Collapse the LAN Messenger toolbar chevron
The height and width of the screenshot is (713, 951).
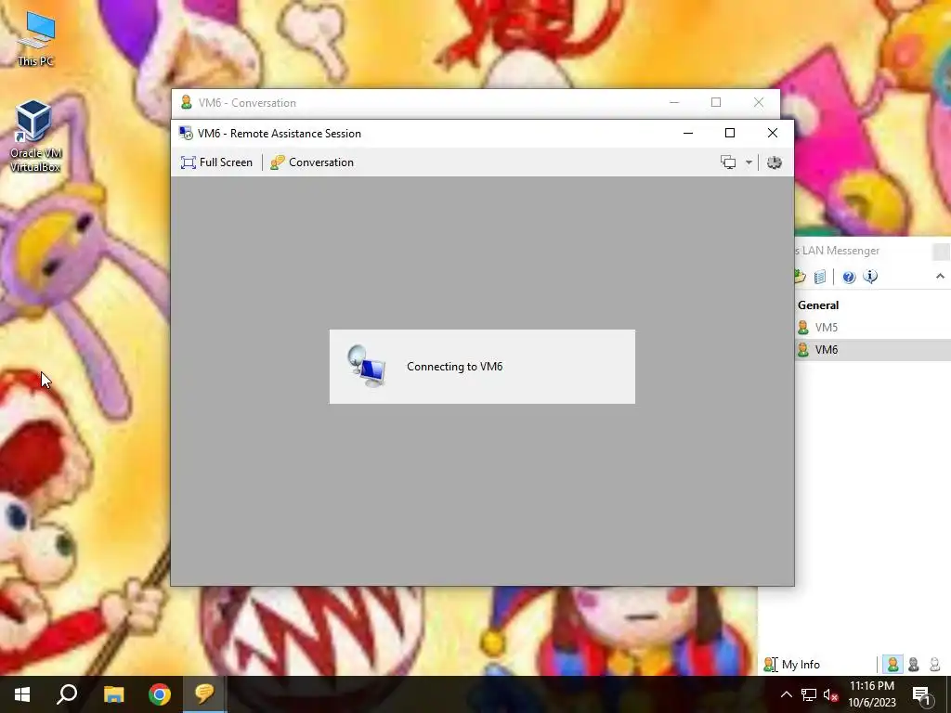(940, 277)
